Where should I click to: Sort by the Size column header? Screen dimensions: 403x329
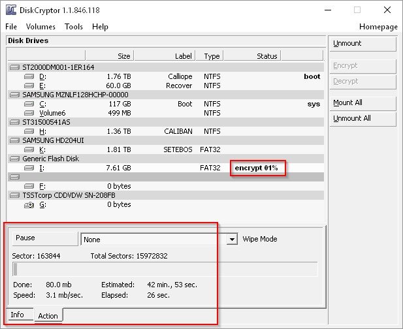110,55
